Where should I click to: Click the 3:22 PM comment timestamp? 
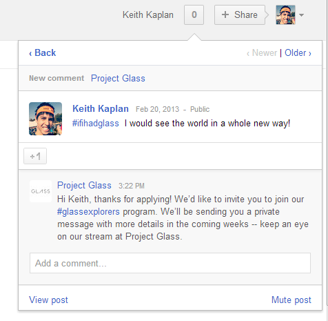tap(132, 186)
